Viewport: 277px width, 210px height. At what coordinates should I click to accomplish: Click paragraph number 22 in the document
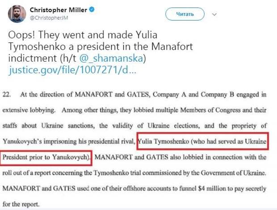7,94
